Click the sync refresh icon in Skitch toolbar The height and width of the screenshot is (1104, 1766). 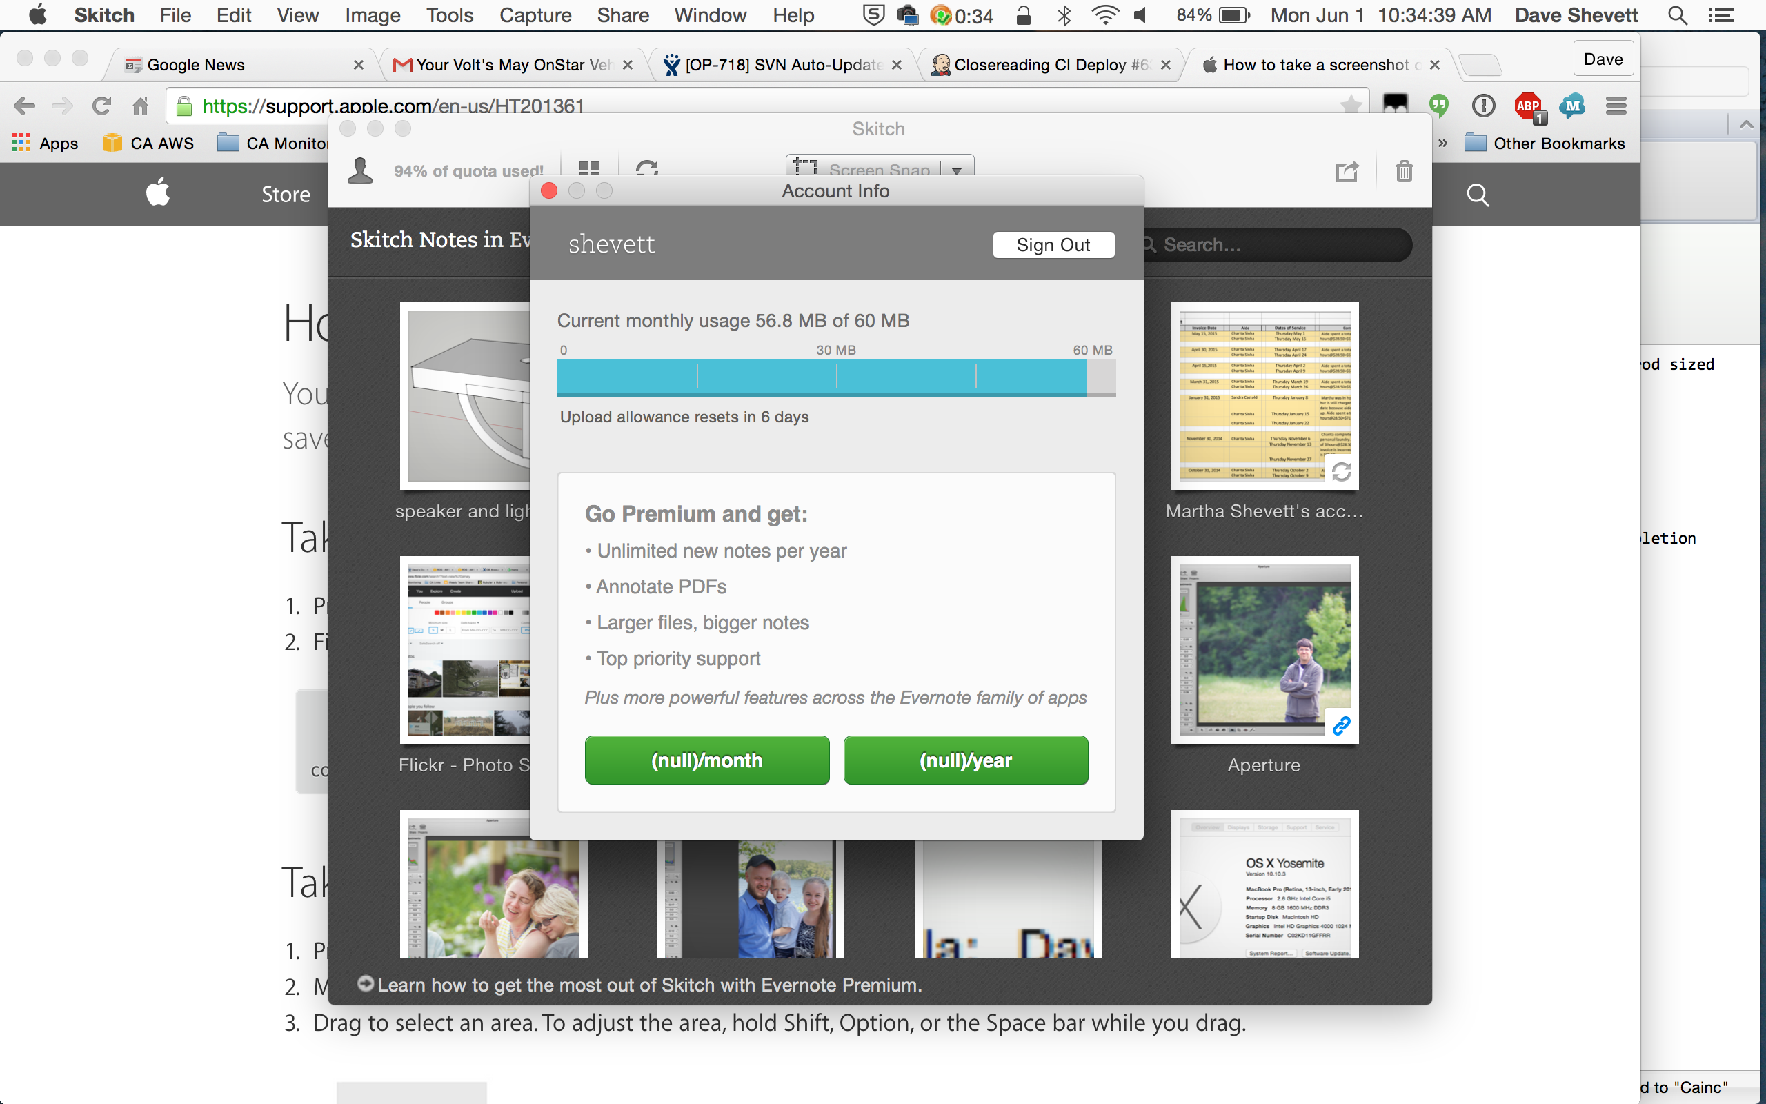pyautogui.click(x=646, y=170)
